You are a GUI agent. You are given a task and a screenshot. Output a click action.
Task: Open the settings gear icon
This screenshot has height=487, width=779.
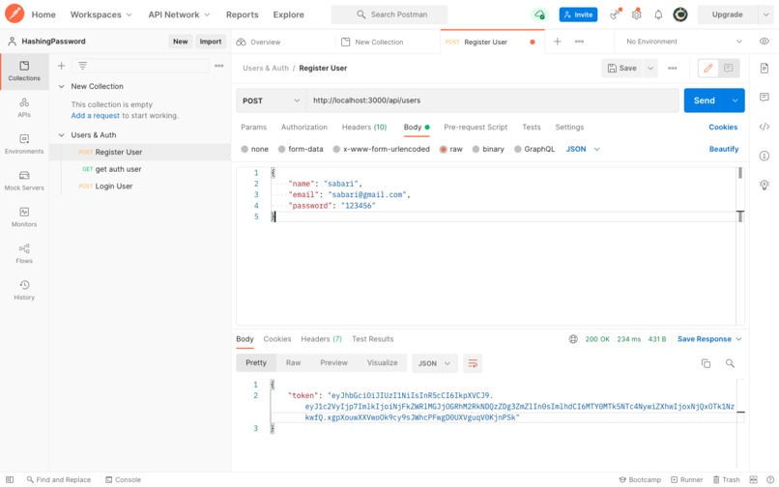pyautogui.click(x=636, y=14)
